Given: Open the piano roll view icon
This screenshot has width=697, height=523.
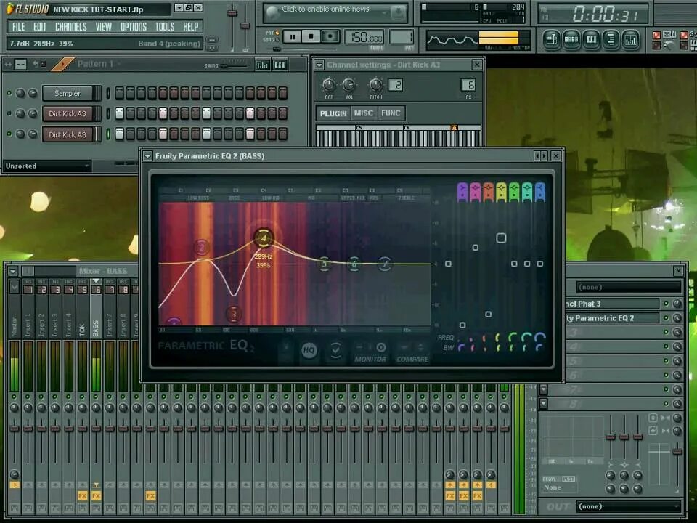Looking at the screenshot, I should (x=591, y=39).
